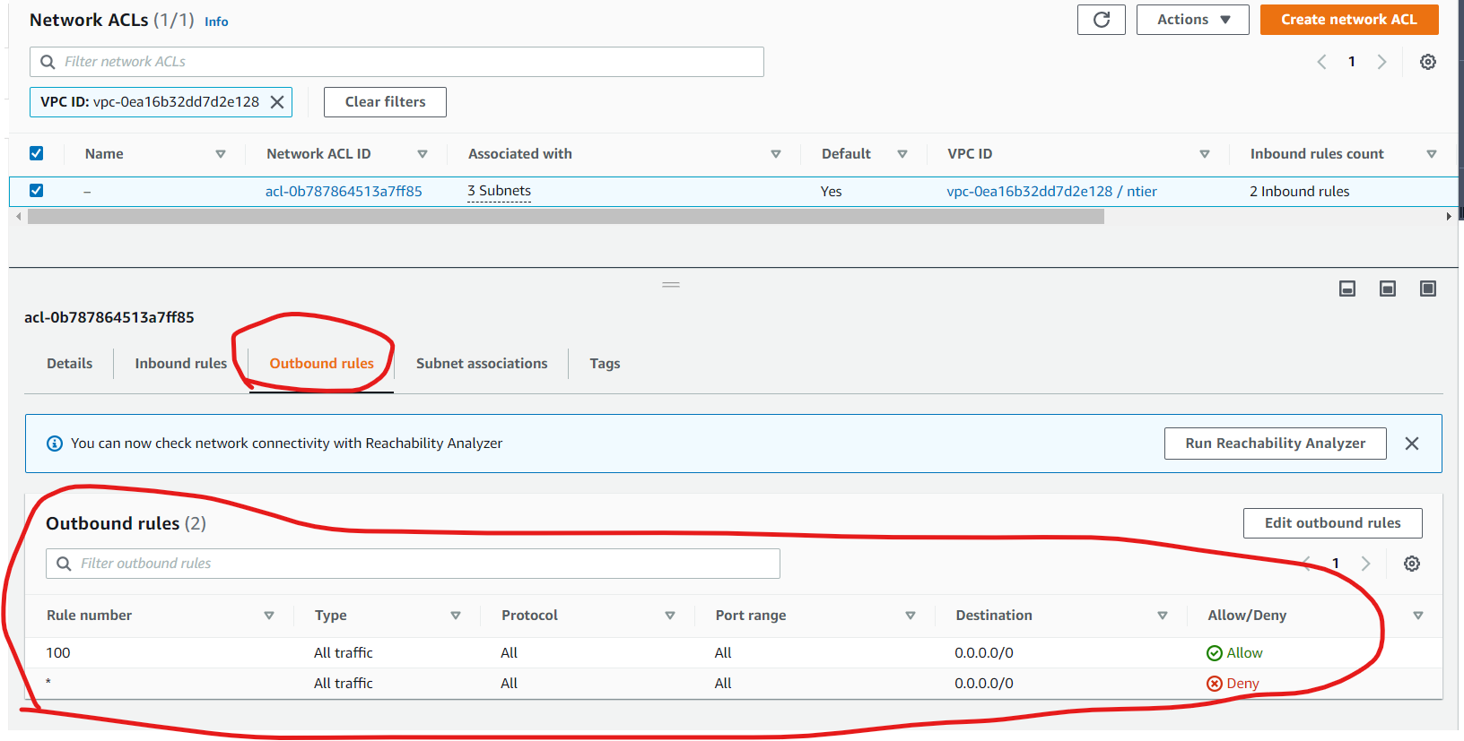The image size is (1464, 741).
Task: Go to previous page of Network ACLs
Action: pos(1321,62)
